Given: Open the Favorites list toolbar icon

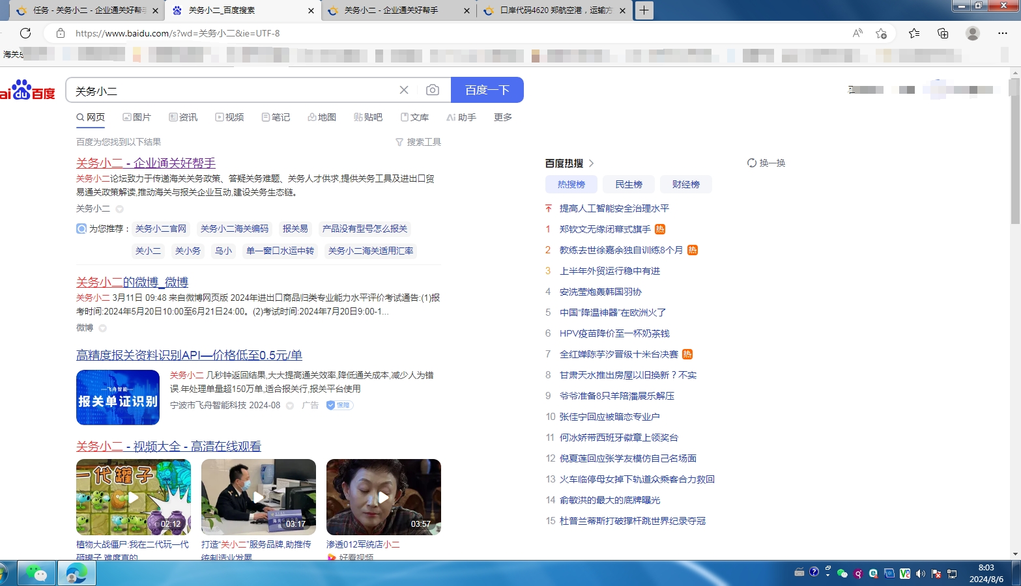Looking at the screenshot, I should [x=914, y=33].
